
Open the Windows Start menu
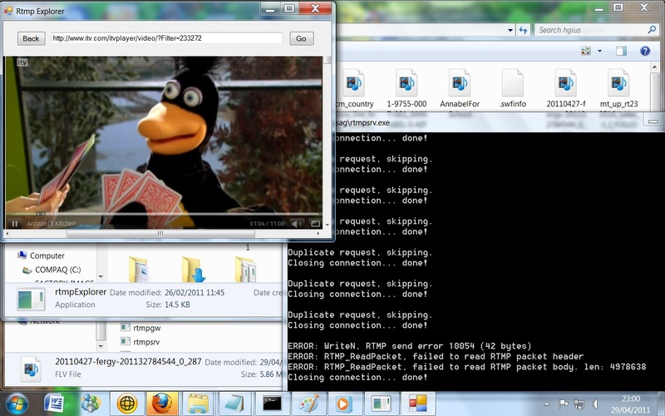(x=17, y=404)
